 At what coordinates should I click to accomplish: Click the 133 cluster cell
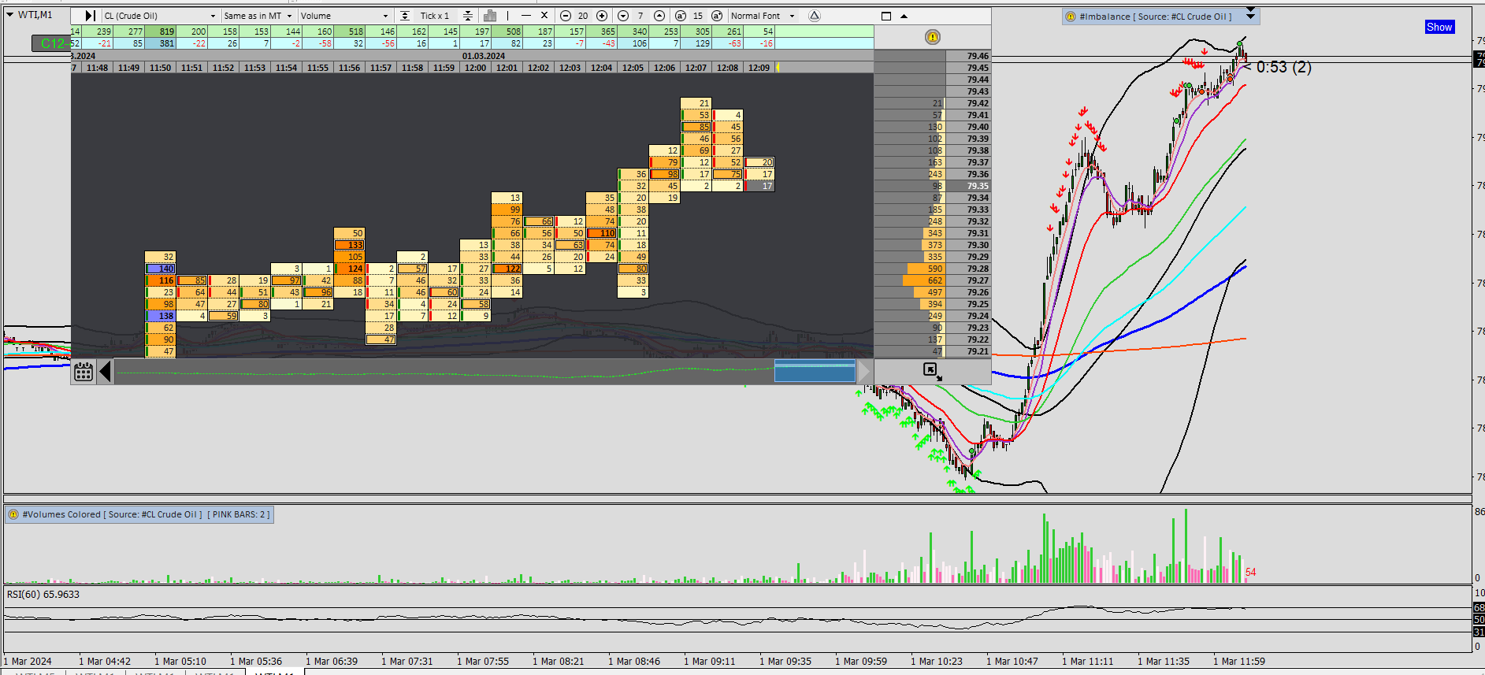click(350, 245)
